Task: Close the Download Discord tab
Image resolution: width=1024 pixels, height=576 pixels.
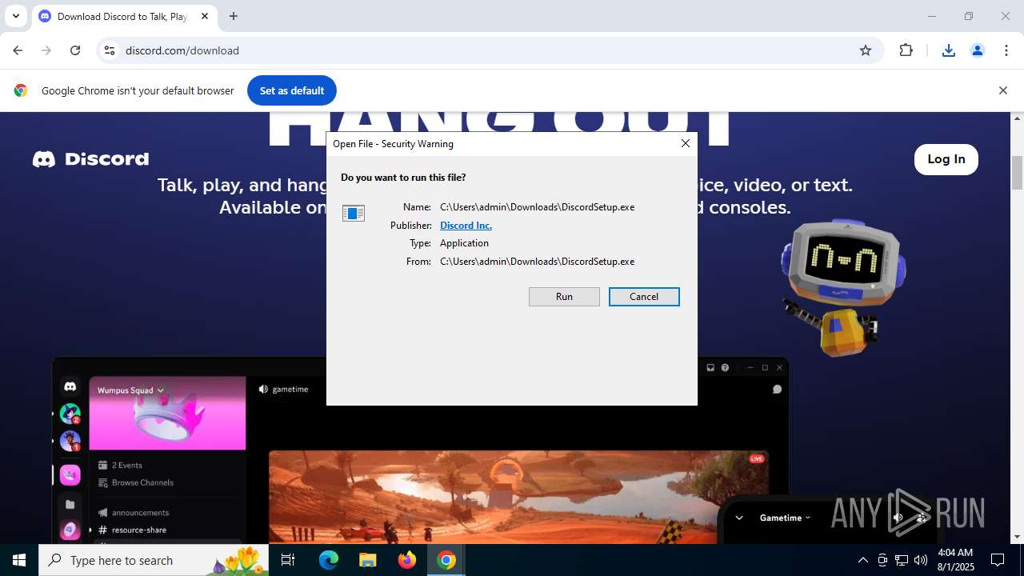Action: pos(205,16)
